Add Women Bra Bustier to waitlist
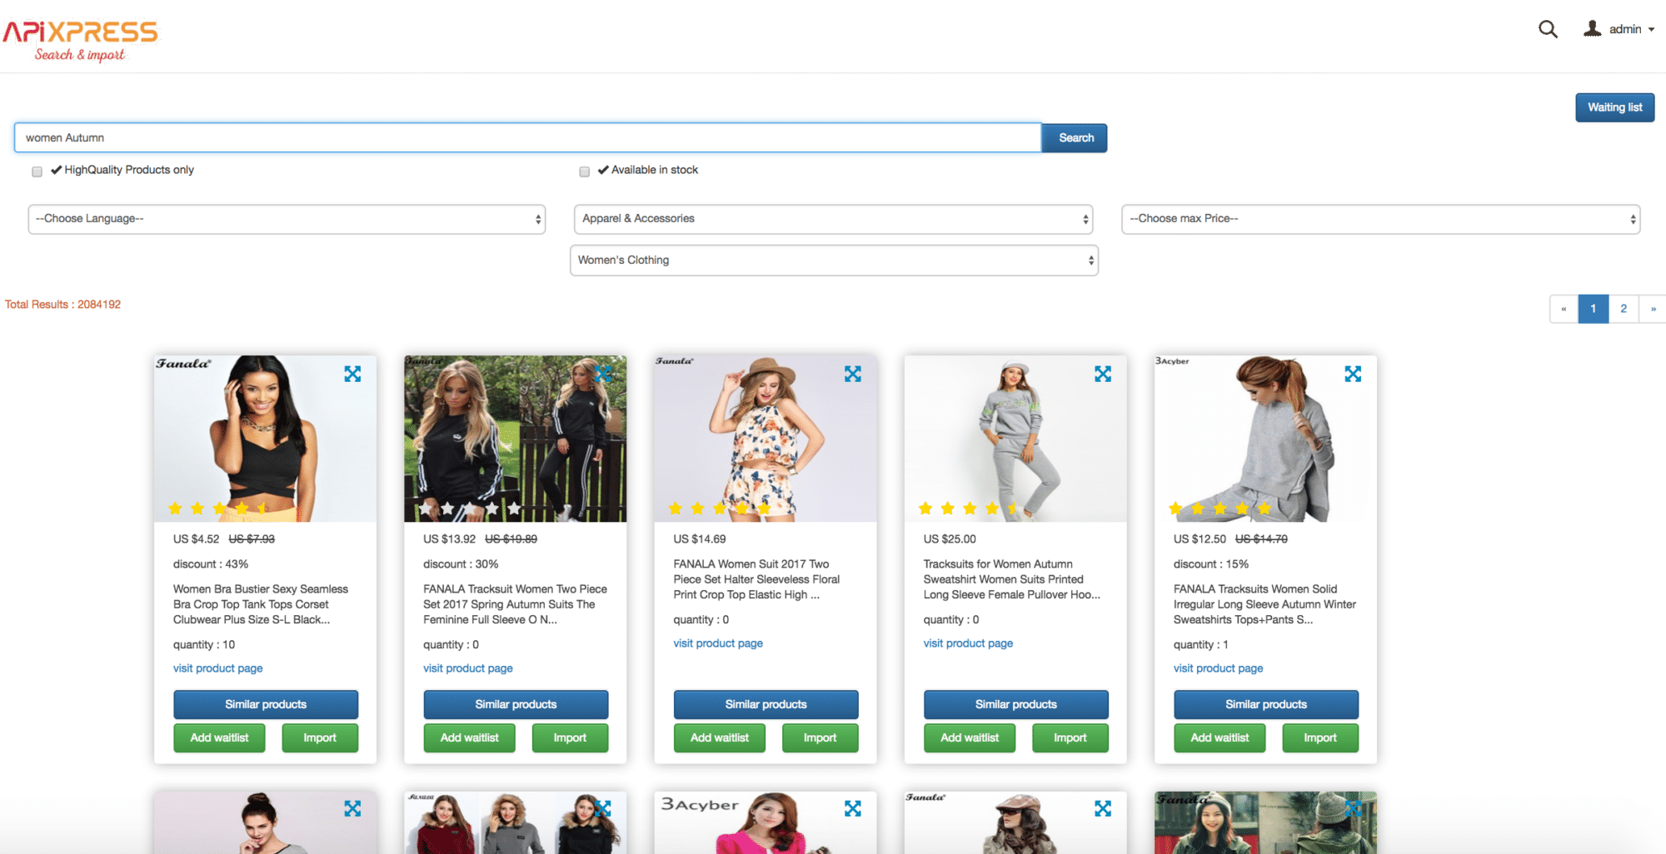The image size is (1666, 854). [219, 738]
